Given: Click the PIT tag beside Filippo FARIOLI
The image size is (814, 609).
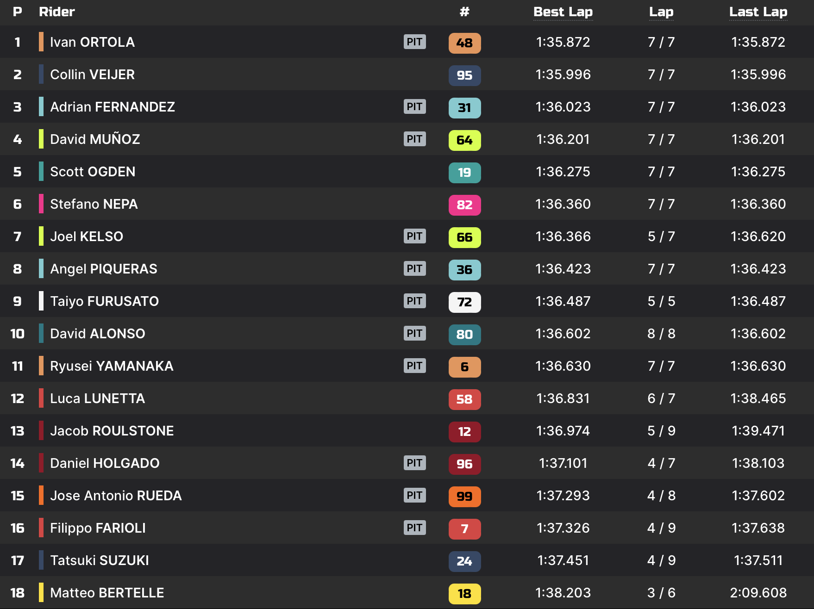Looking at the screenshot, I should (x=414, y=528).
